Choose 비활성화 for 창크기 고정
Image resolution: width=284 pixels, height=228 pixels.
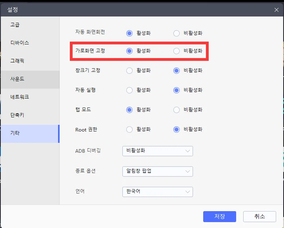(x=177, y=71)
